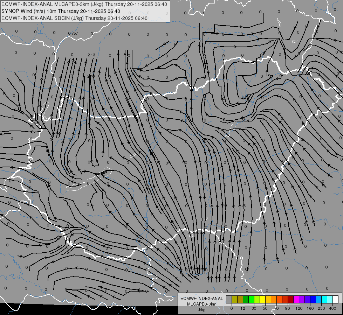Click the 'ECMWF-INDEX-ANAL MLCAPE0-3km' title line

(84, 4)
